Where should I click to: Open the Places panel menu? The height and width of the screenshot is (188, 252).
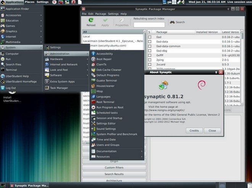point(29,2)
